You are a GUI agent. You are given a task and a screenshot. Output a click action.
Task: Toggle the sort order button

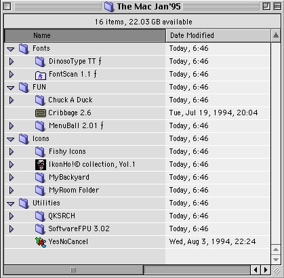tap(276, 35)
